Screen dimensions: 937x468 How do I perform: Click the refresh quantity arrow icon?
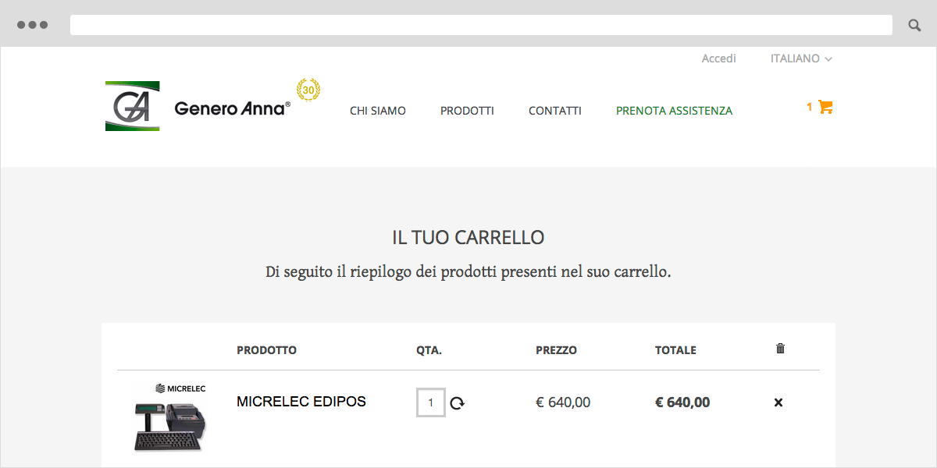click(458, 403)
